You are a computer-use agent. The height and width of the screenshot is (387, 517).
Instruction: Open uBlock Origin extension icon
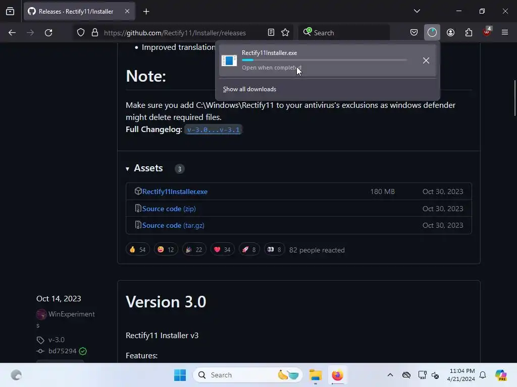[487, 32]
